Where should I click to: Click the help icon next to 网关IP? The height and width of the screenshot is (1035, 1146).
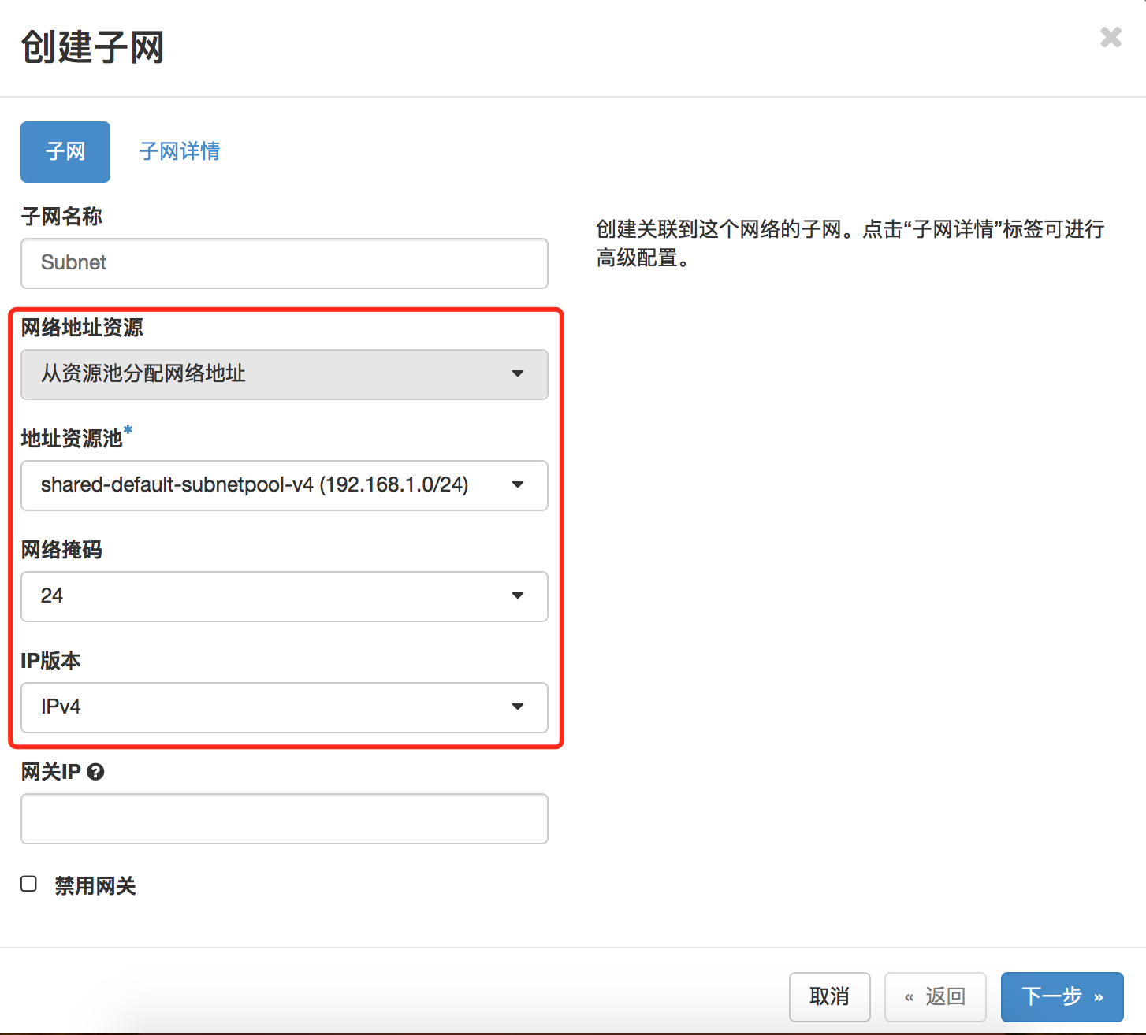pyautogui.click(x=95, y=772)
